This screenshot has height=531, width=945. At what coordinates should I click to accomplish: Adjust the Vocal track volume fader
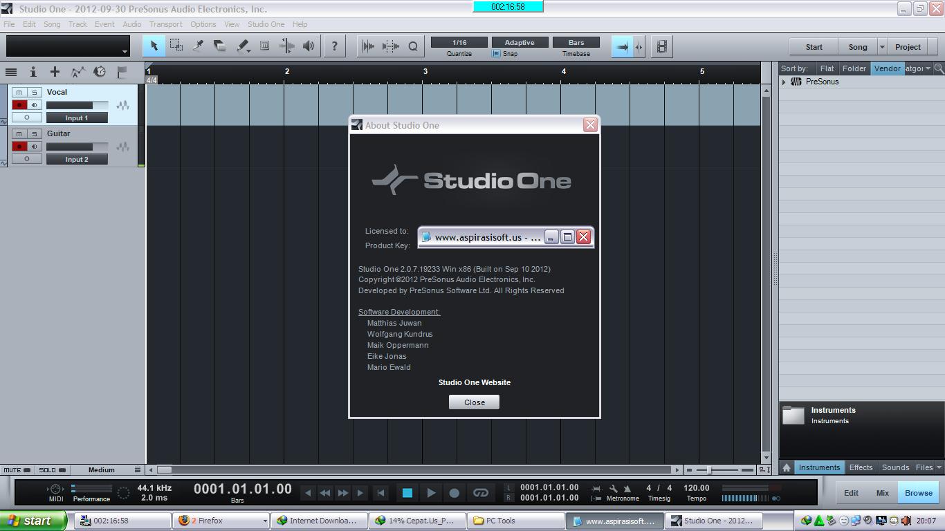[77, 105]
